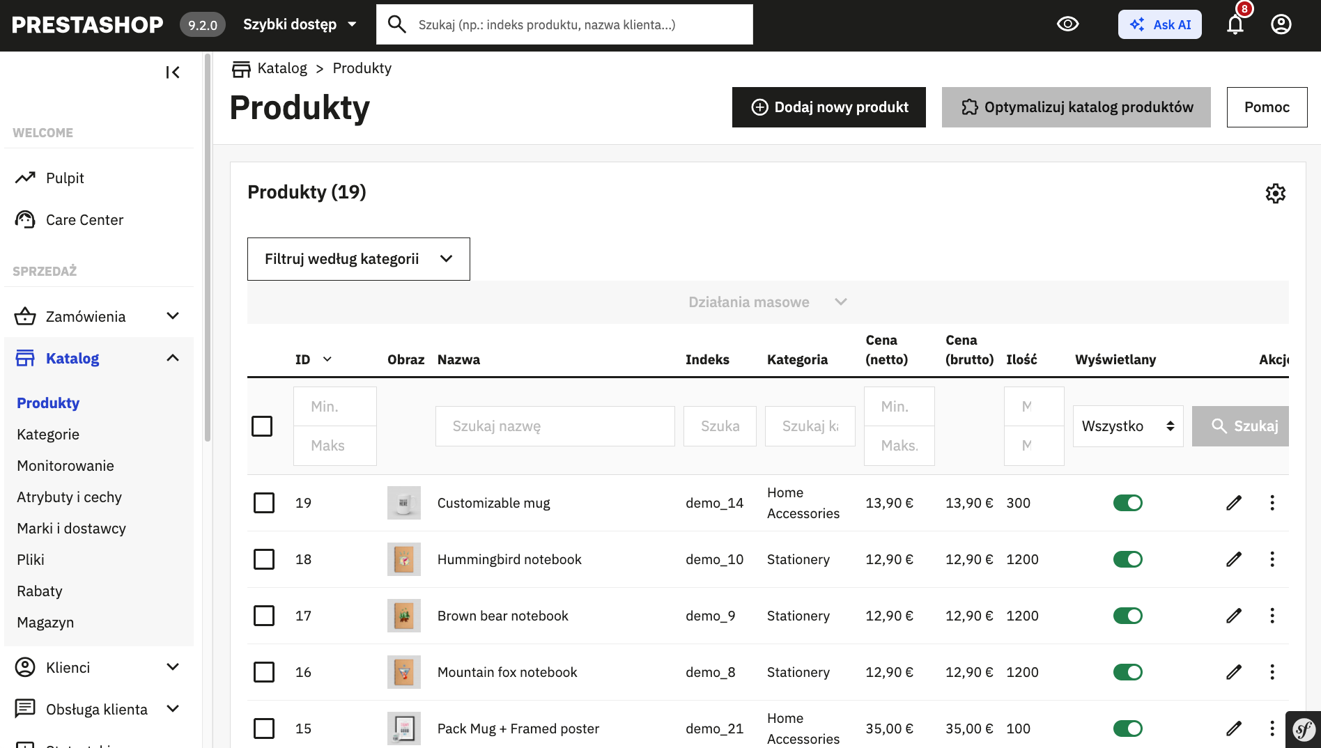The width and height of the screenshot is (1321, 748).
Task: Open the Symfony debug toolbar icon
Action: 1304,729
